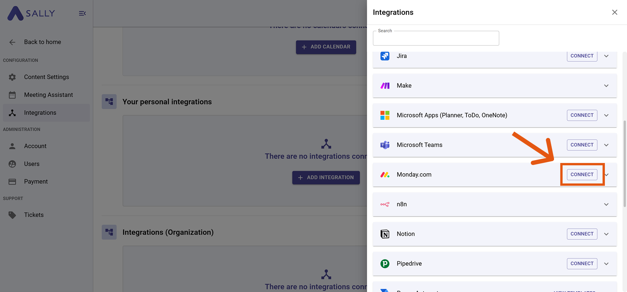The height and width of the screenshot is (292, 627).
Task: Connect the Monday.com integration
Action: point(582,175)
